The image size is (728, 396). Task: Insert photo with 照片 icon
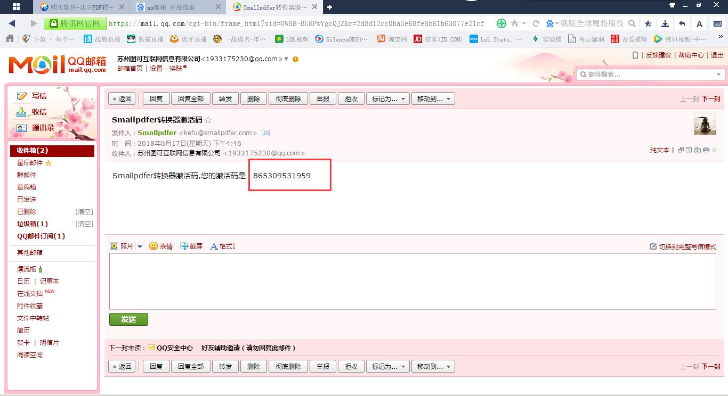[x=122, y=246]
